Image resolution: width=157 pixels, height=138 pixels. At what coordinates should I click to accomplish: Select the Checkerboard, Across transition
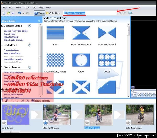55,60
